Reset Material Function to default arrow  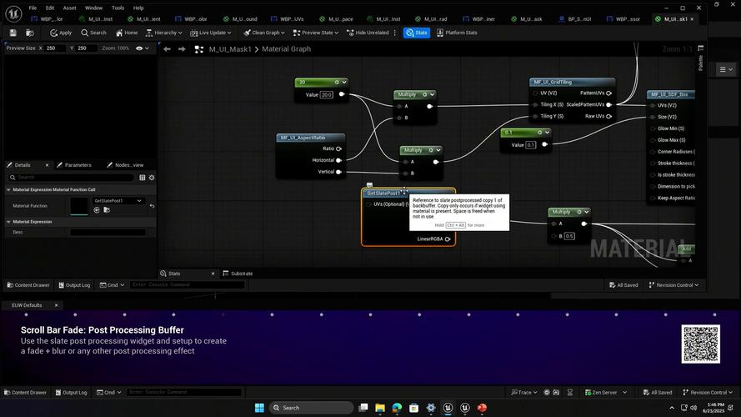(152, 206)
